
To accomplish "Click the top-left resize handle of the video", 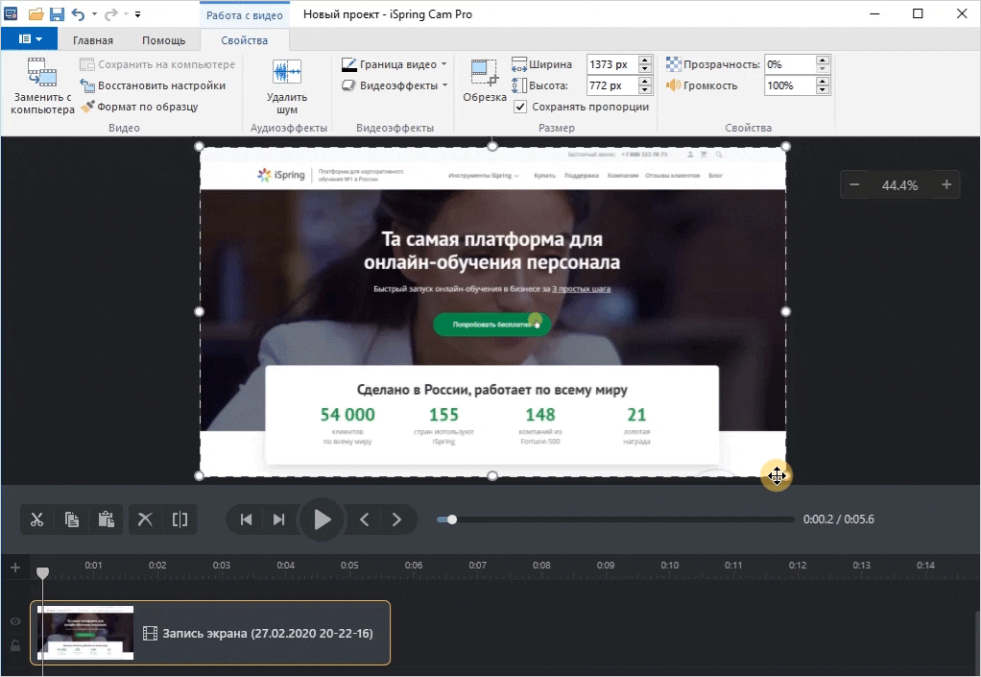I will click(x=200, y=146).
